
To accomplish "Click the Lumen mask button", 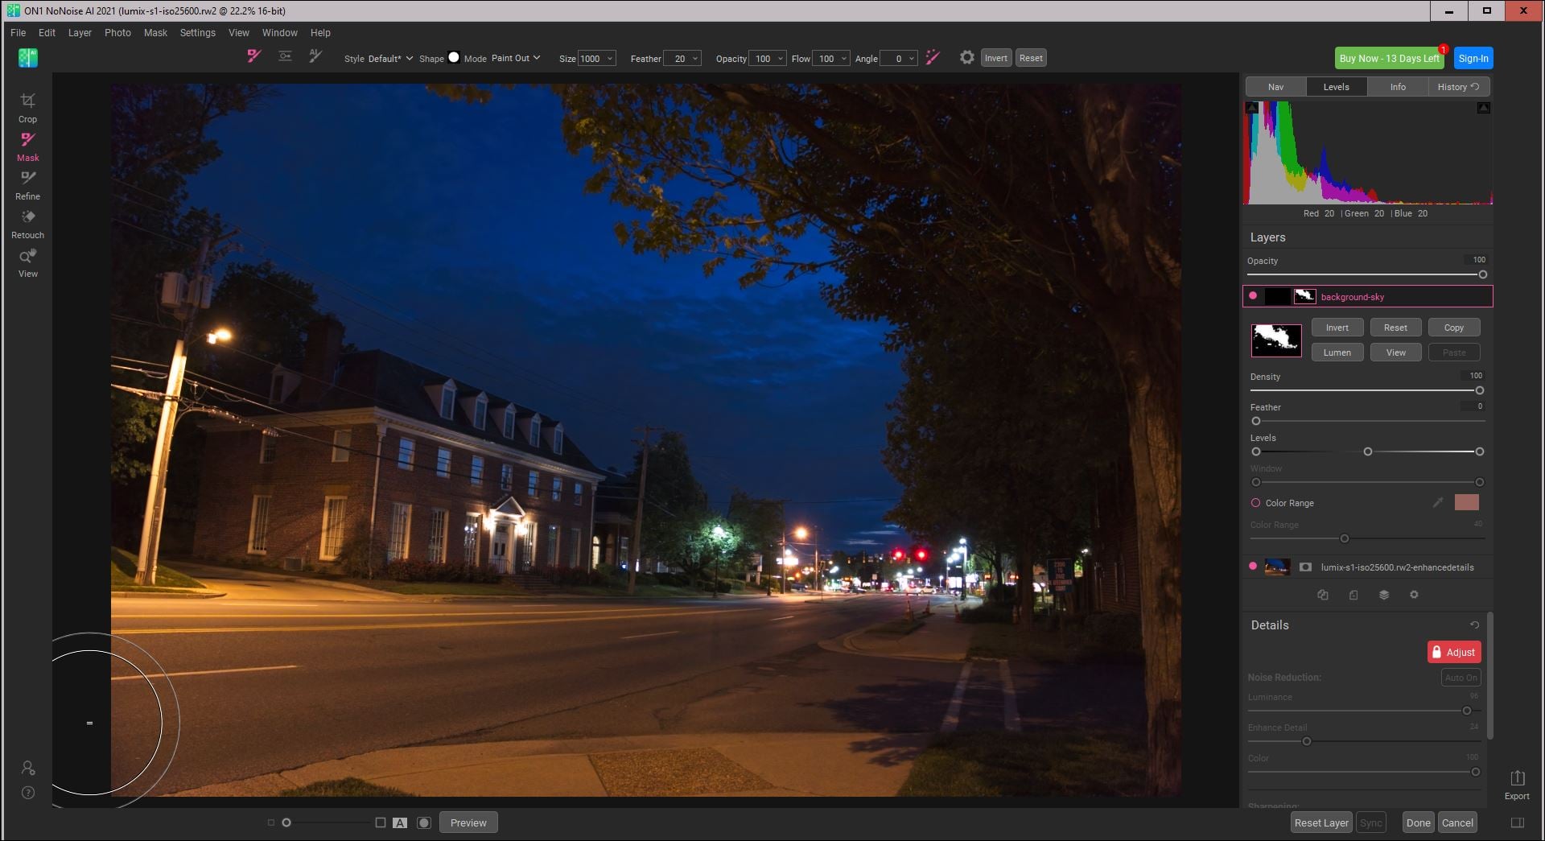I will coord(1337,352).
